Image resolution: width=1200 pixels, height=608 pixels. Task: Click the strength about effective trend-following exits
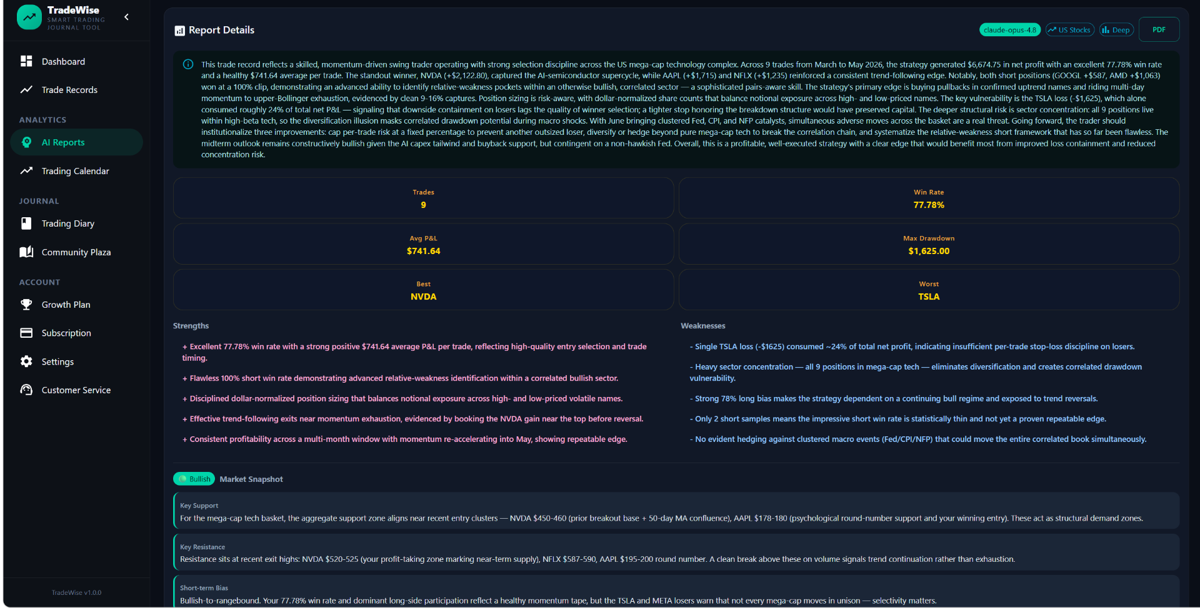[412, 419]
